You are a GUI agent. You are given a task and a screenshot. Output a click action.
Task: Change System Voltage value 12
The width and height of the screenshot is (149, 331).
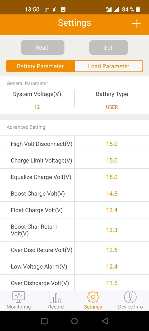click(37, 107)
